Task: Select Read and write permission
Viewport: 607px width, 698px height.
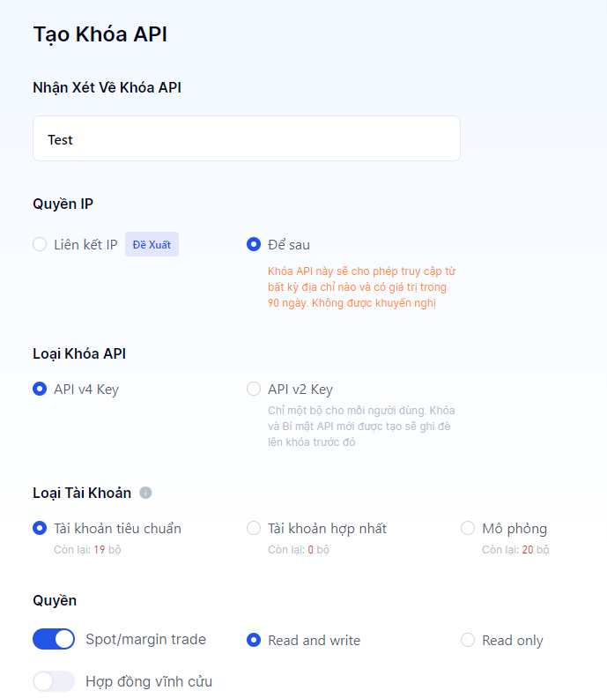Action: pos(254,640)
